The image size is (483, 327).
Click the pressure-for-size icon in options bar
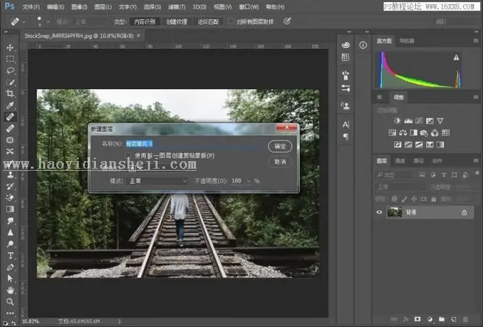[x=287, y=21]
